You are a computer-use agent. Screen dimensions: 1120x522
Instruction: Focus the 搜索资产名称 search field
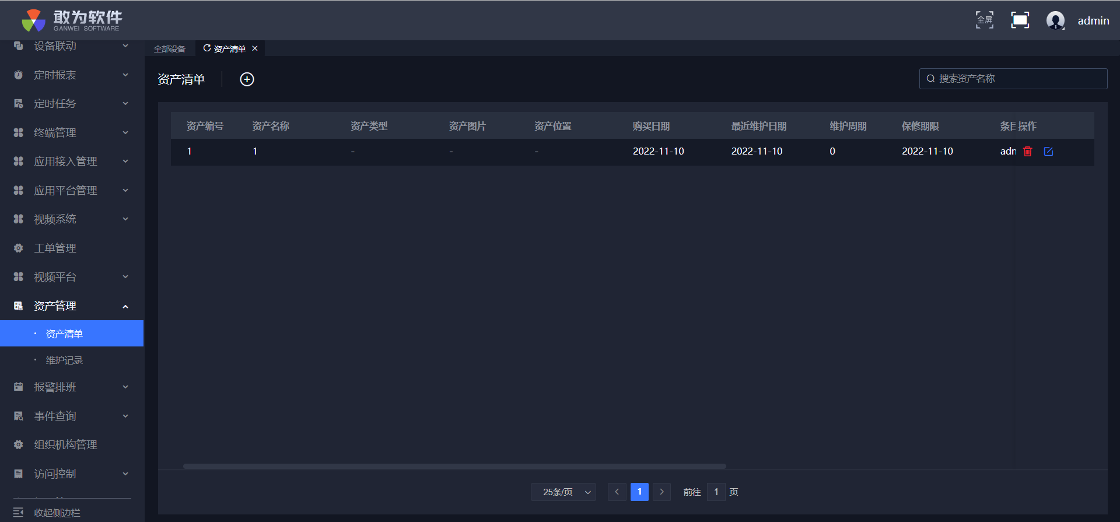tap(1013, 79)
